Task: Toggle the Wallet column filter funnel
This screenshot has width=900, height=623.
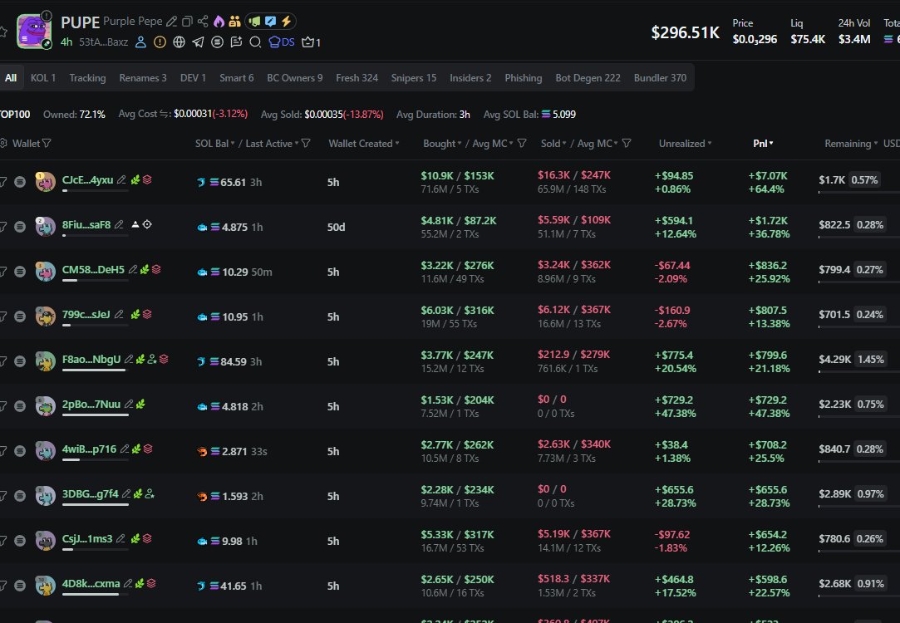Action: [x=47, y=144]
